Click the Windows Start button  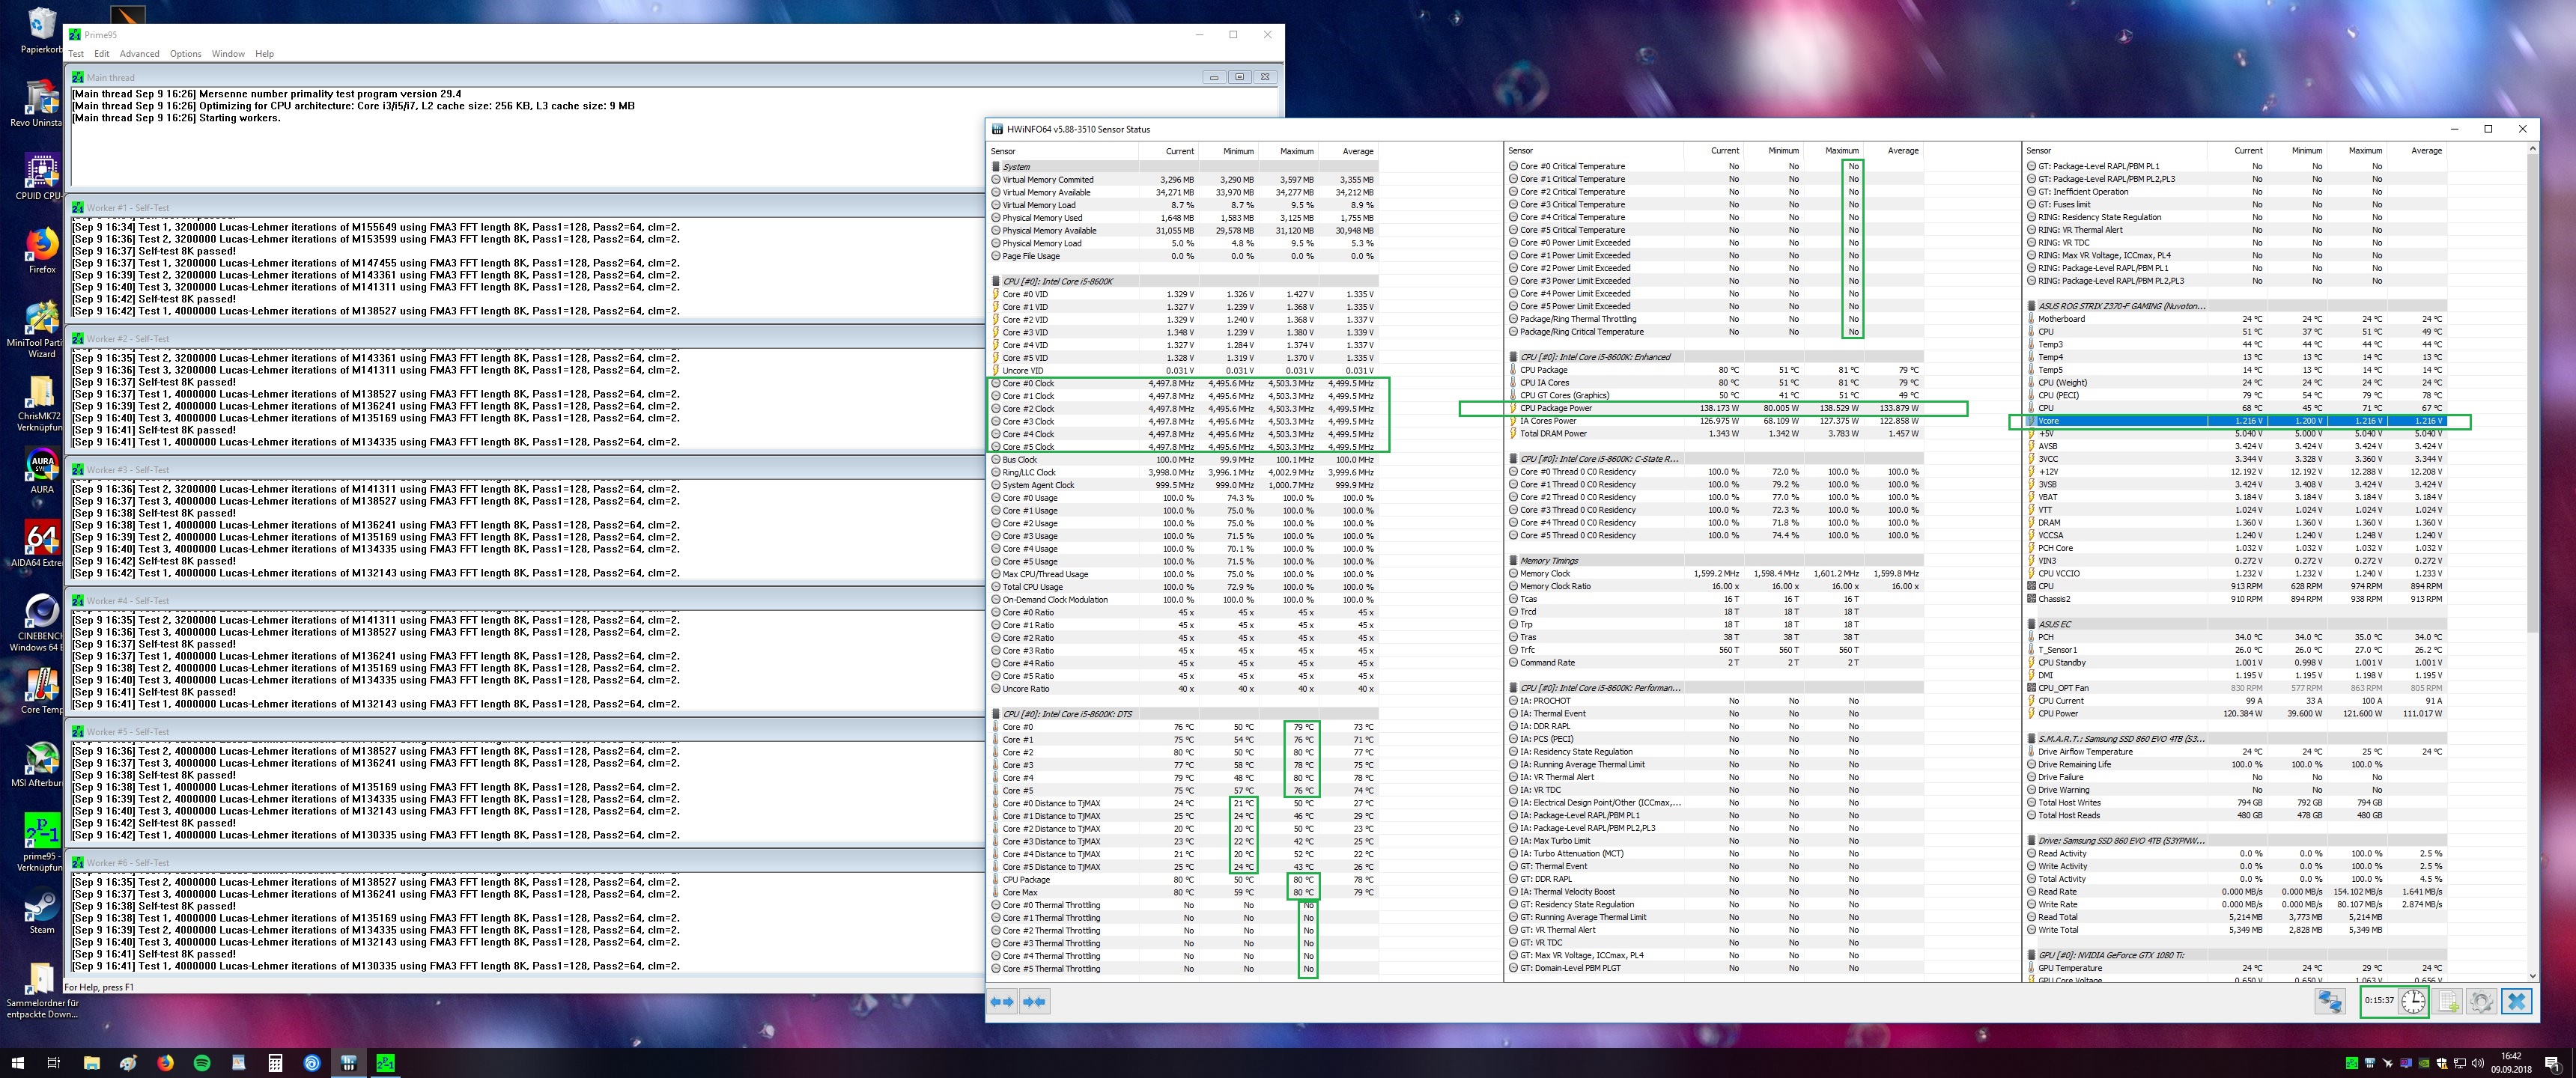(x=17, y=1063)
